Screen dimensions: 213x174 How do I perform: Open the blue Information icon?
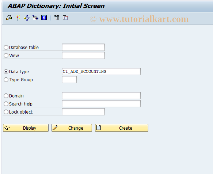44,18
